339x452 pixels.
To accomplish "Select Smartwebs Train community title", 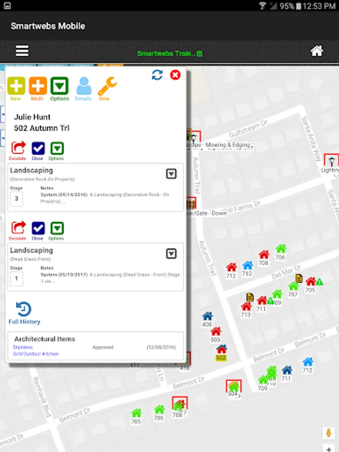I will tap(170, 53).
